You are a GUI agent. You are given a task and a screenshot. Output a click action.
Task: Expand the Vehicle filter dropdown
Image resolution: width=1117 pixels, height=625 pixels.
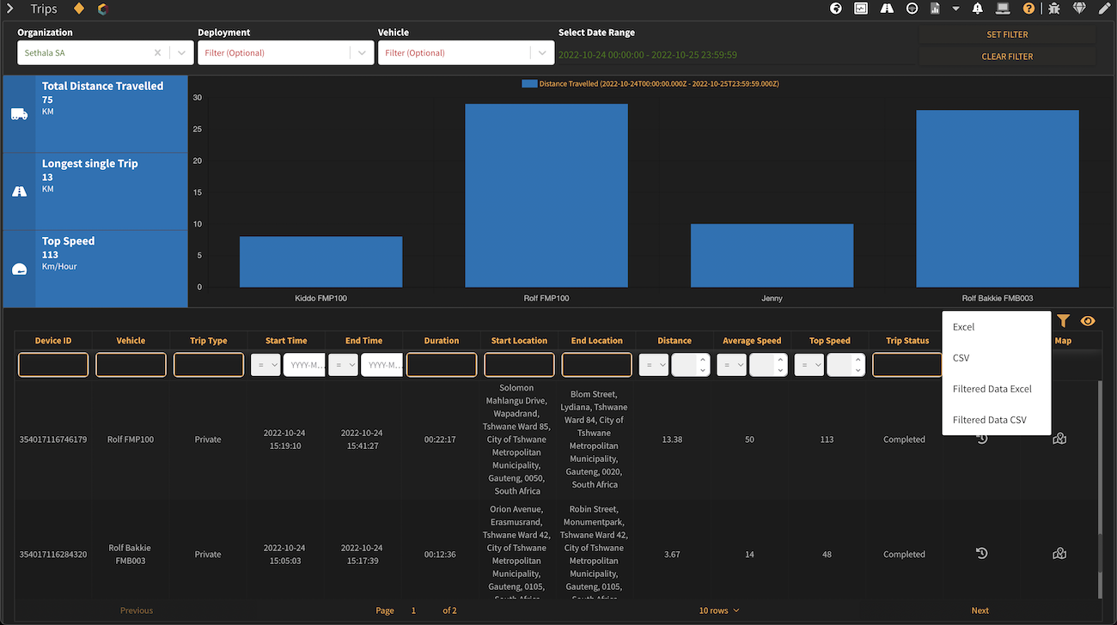coord(542,53)
